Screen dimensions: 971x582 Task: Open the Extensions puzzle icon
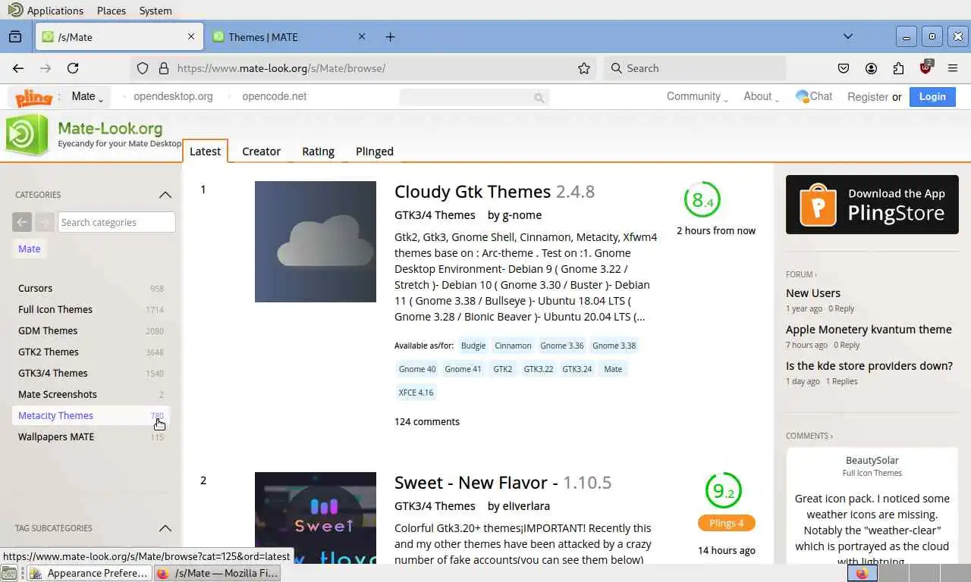[898, 68]
